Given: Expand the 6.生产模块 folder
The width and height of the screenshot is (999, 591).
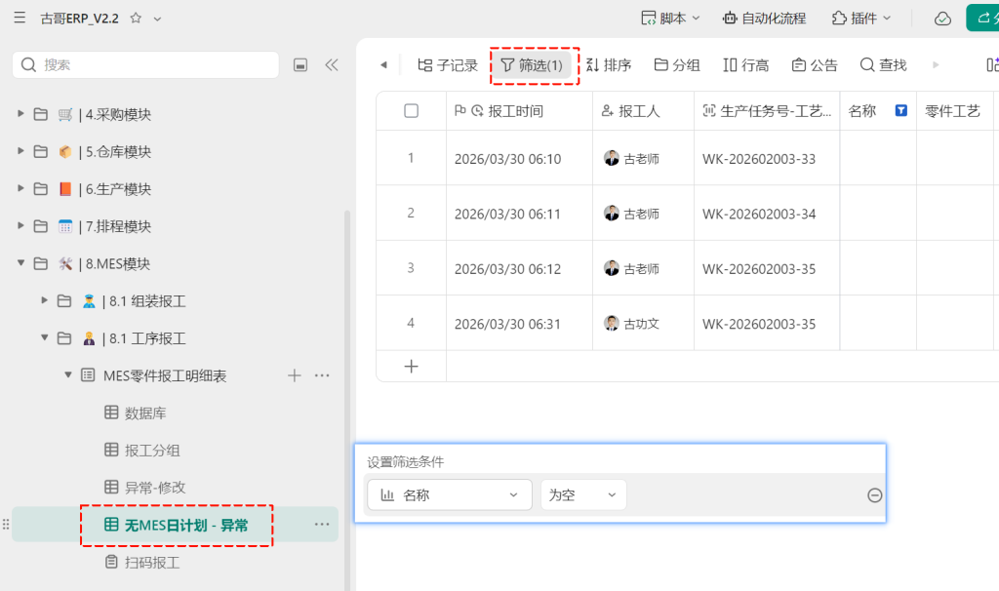Looking at the screenshot, I should point(20,188).
